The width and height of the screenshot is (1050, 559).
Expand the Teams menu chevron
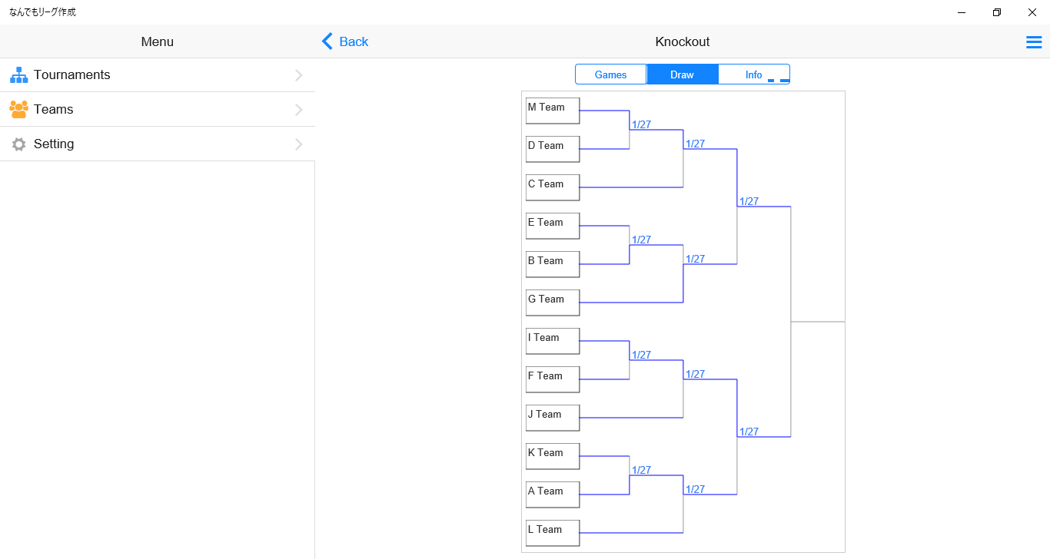(x=299, y=110)
